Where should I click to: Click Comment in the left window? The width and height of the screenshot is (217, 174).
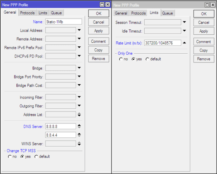[99, 41]
